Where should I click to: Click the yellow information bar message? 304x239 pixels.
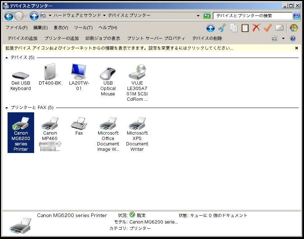coord(119,48)
